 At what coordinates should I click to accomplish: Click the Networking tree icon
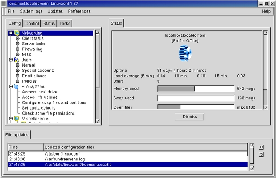pyautogui.click(x=17, y=33)
